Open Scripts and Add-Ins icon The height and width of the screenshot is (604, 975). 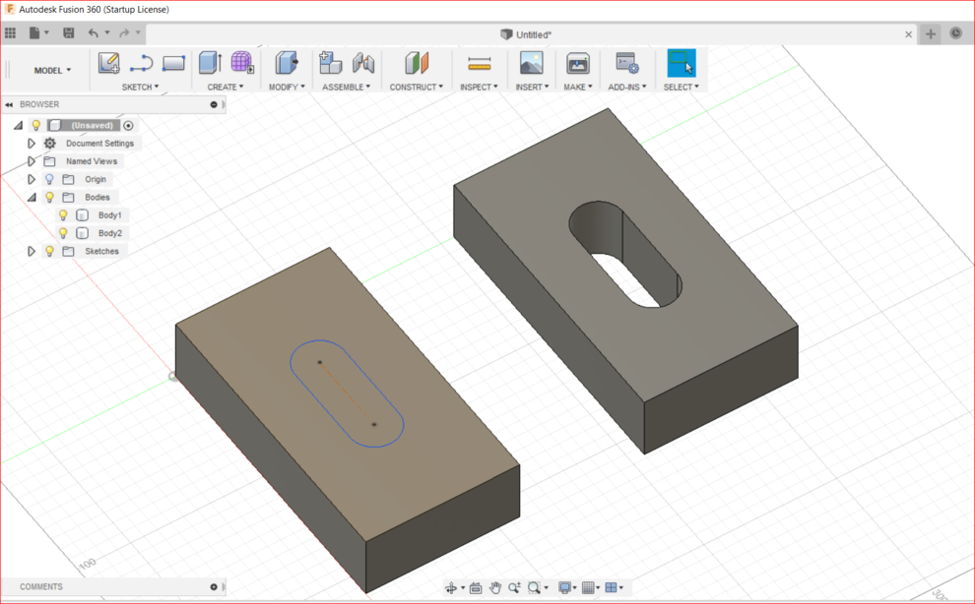pyautogui.click(x=626, y=63)
